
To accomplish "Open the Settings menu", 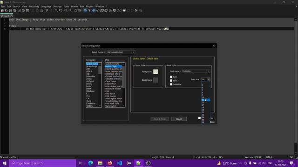I will tap(57, 6).
